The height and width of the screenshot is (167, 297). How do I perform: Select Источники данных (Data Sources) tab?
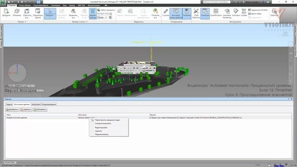coord(22,104)
